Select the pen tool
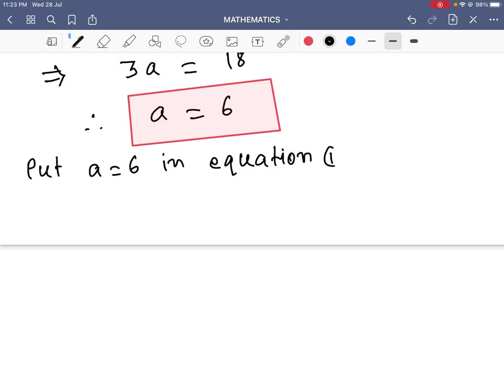Viewport: 504px width, 378px height. click(x=78, y=41)
